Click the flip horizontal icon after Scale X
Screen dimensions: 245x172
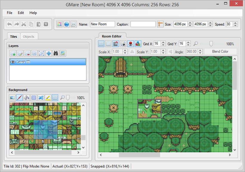[132, 51]
